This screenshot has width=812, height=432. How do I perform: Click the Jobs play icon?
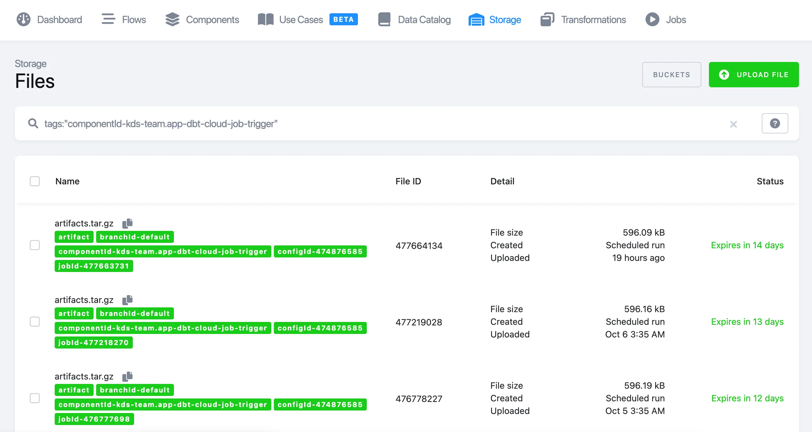coord(652,19)
